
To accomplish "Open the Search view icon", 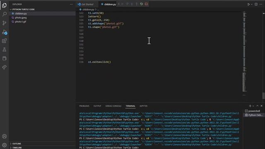I will pyautogui.click(x=5, y=14).
